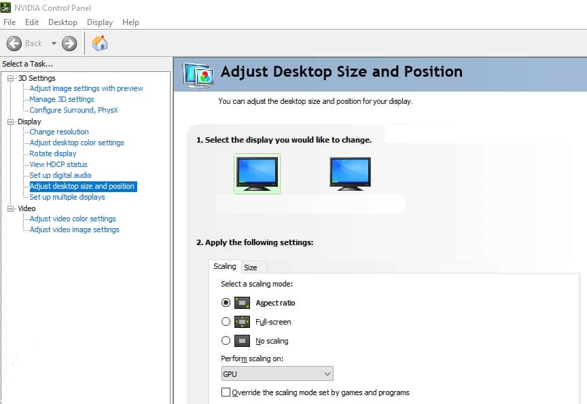This screenshot has height=404, width=587.
Task: Open the Display menu
Action: 100,22
